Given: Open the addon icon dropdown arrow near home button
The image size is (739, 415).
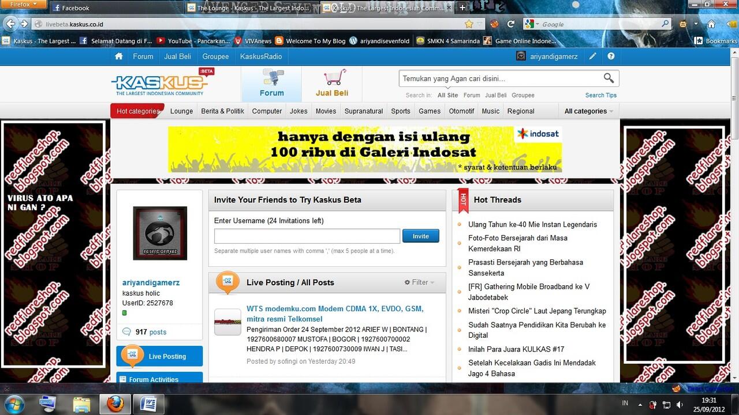Looking at the screenshot, I should pos(696,24).
